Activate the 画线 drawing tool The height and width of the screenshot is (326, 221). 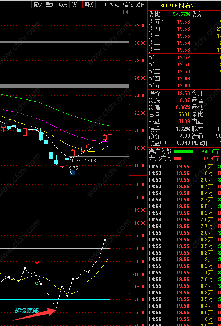(89, 4)
